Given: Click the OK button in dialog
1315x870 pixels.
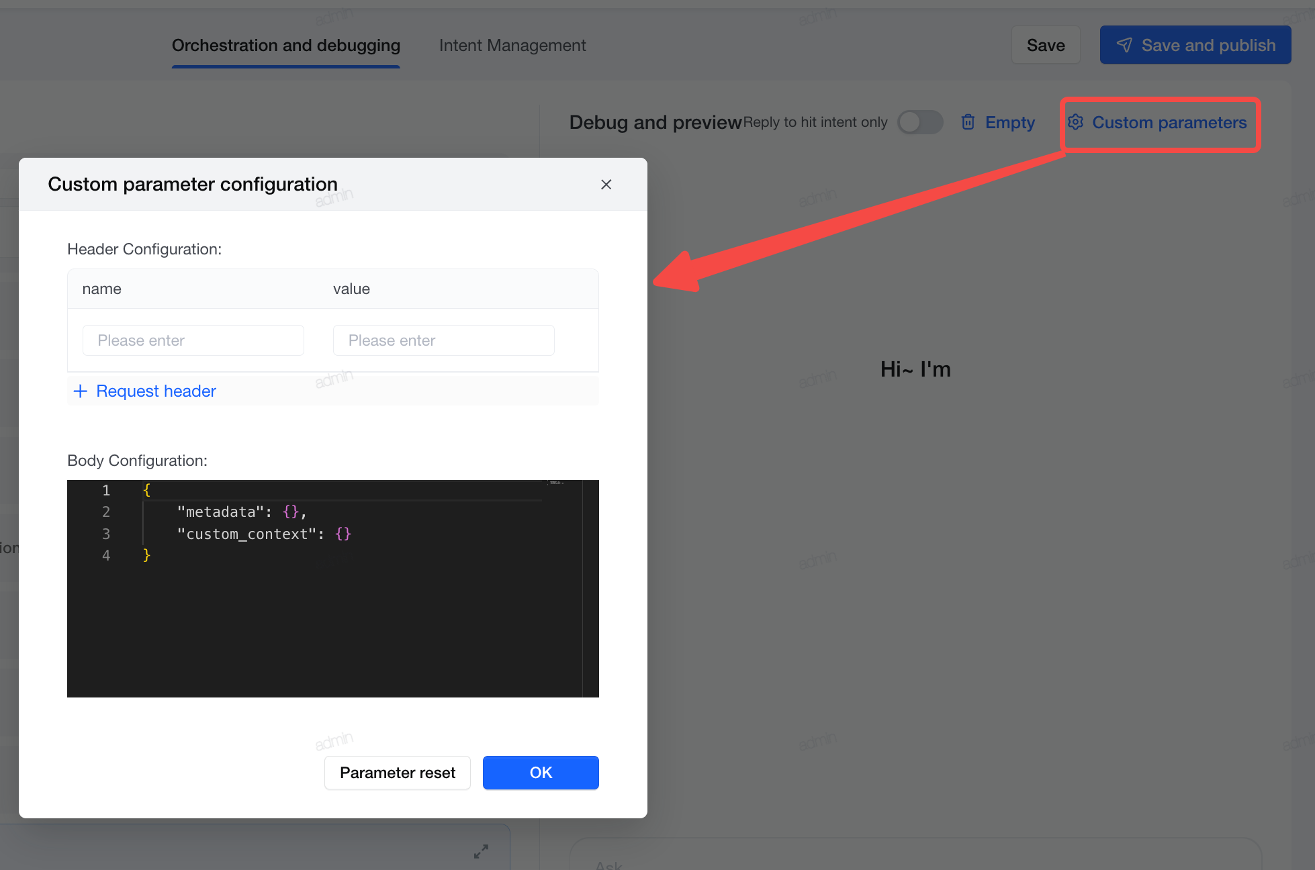Looking at the screenshot, I should click(541, 773).
